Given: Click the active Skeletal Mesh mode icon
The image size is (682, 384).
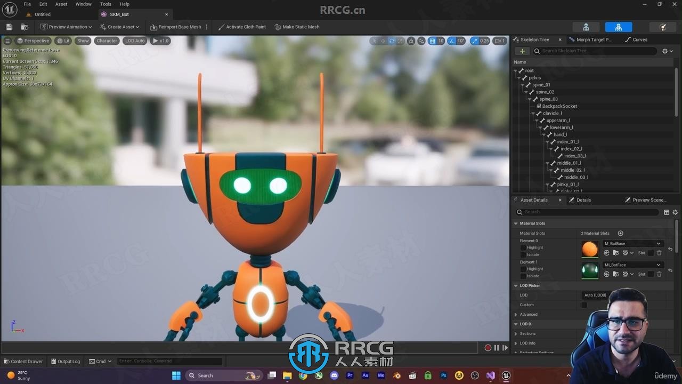Looking at the screenshot, I should coord(619,27).
